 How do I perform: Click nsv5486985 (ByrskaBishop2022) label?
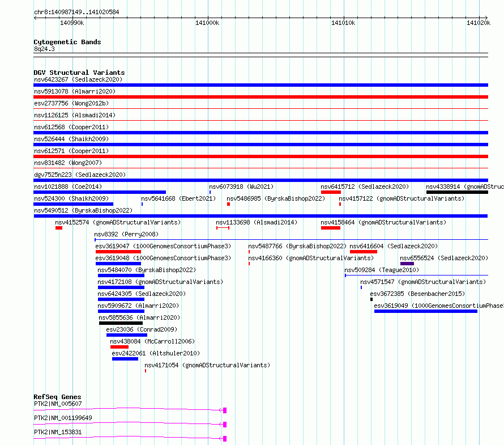click(x=276, y=198)
